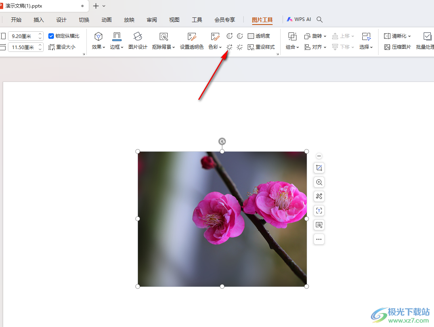434x327 pixels.
Task: Click the magic wand icon beside the picture
Action: [x=319, y=196]
